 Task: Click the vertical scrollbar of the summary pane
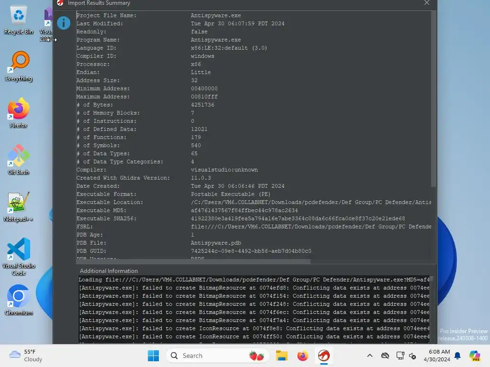coord(433,99)
